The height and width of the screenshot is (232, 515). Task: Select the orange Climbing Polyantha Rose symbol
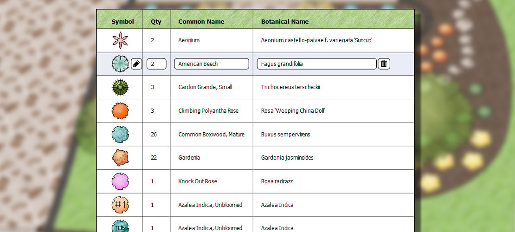[x=120, y=111]
